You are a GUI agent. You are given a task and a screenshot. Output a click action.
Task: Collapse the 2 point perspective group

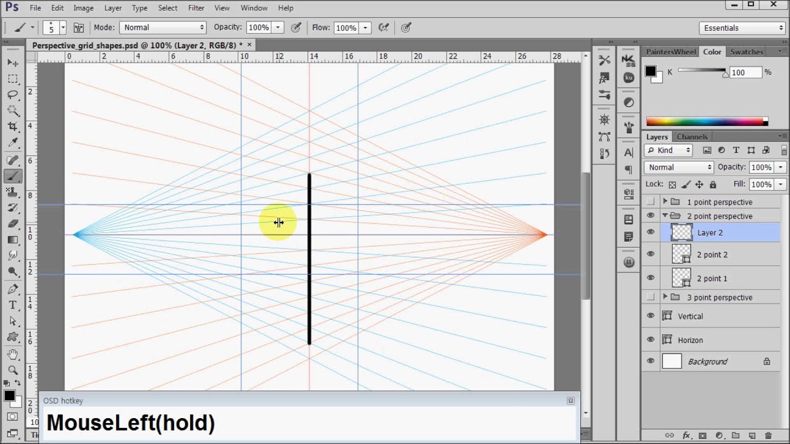pos(665,216)
